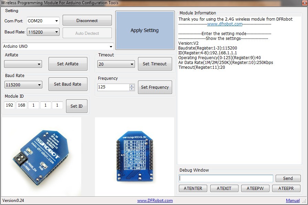
Task: Click the Set ID button
Action: pyautogui.click(x=77, y=106)
